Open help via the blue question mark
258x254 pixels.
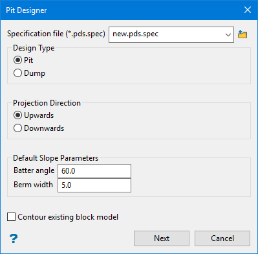pyautogui.click(x=14, y=238)
